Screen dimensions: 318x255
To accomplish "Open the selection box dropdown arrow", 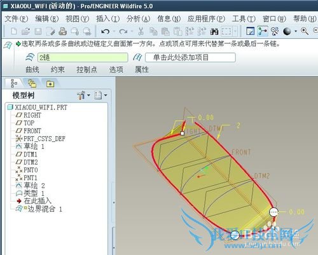I will [x=235, y=32].
